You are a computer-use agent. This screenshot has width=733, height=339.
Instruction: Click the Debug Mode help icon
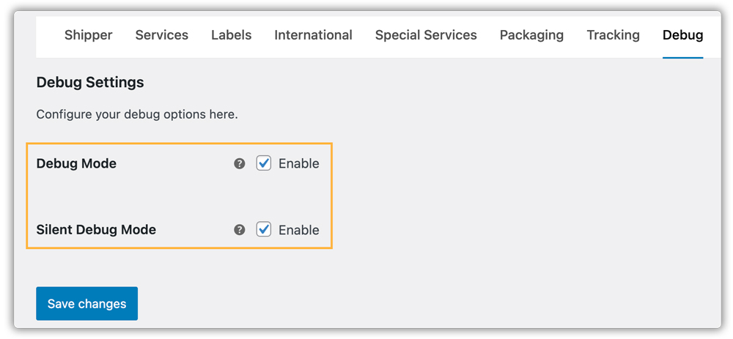coord(239,164)
